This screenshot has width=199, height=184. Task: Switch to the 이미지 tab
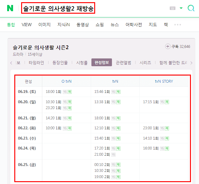coord(44,25)
